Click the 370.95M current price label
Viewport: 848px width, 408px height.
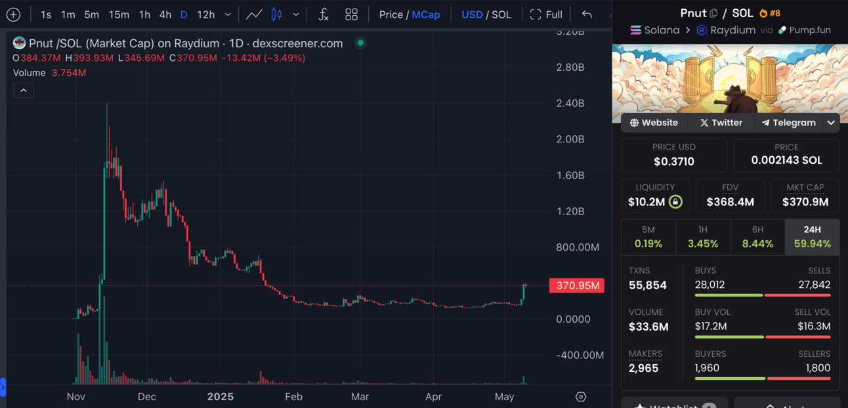point(577,285)
